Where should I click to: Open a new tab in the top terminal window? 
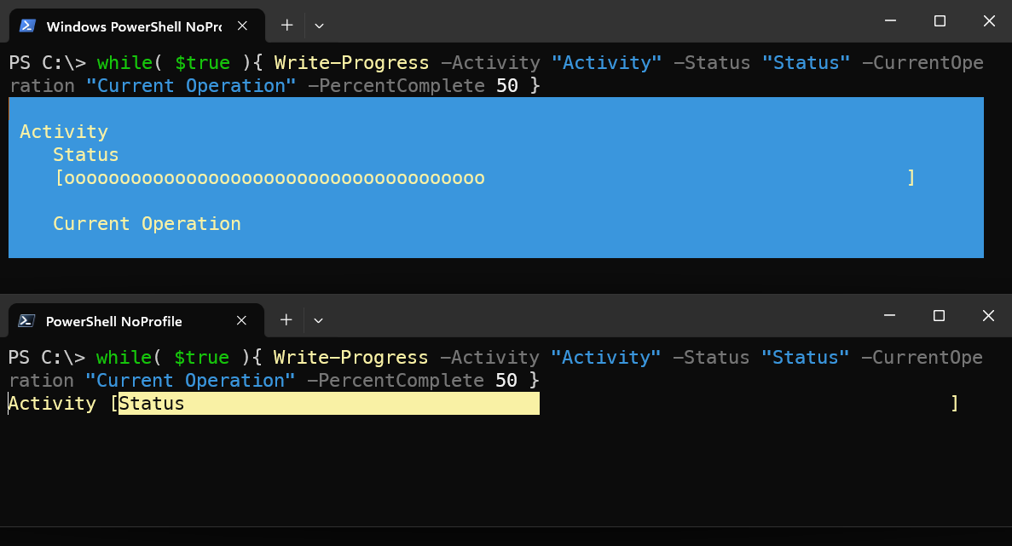coord(286,26)
